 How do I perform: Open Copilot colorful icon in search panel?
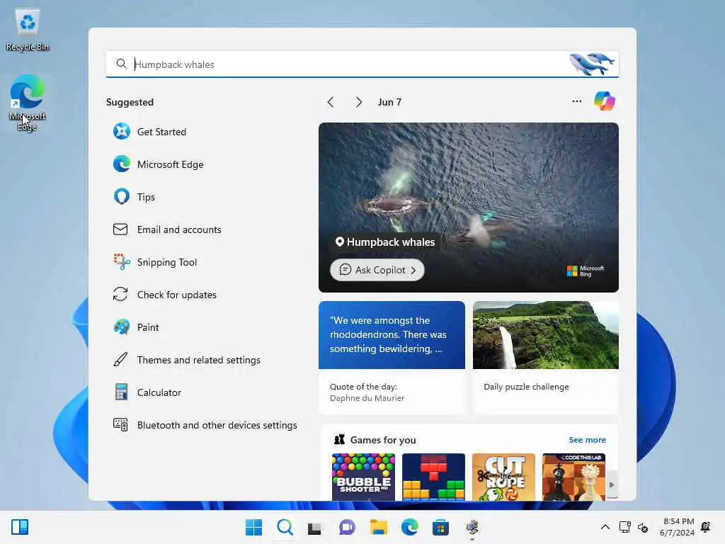click(x=605, y=101)
